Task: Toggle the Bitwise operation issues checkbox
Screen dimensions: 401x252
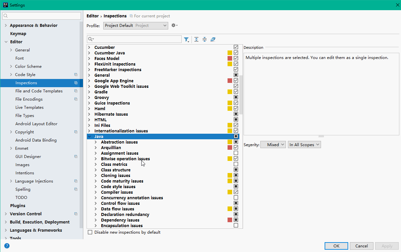Action: click(236, 159)
